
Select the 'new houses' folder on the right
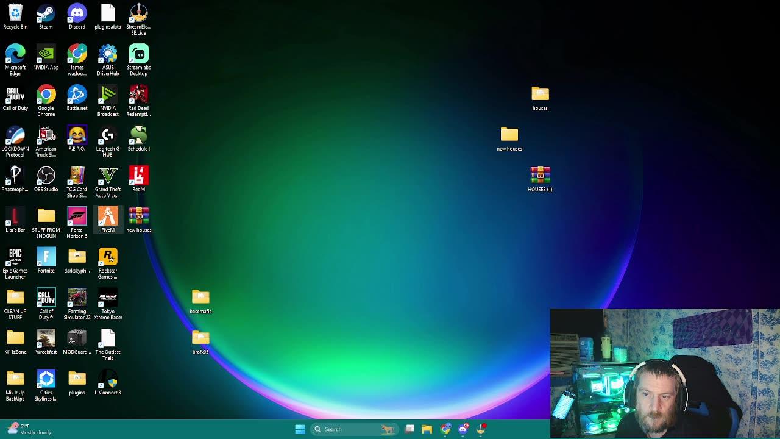[509, 139]
